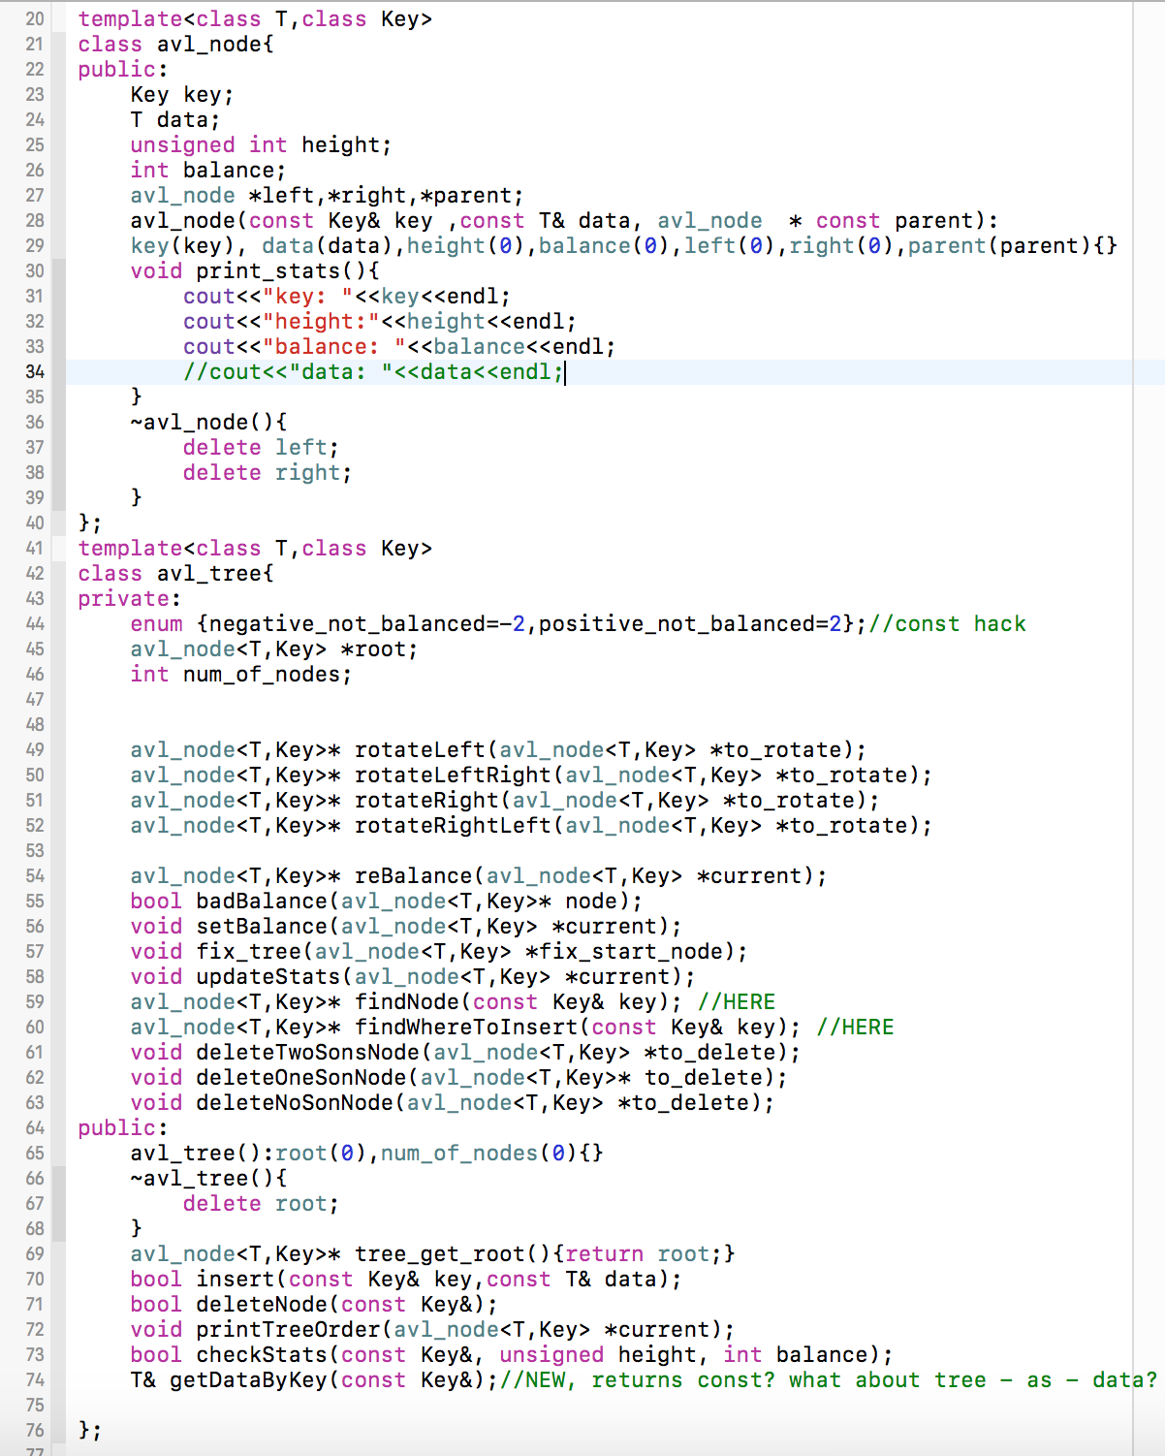
Task: Click the 'T data;' member line
Action: 175,120
